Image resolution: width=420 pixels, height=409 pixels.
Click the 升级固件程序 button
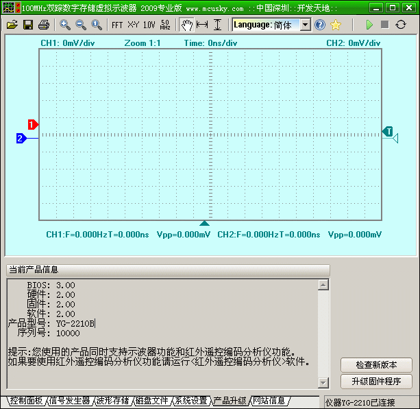[376, 382]
